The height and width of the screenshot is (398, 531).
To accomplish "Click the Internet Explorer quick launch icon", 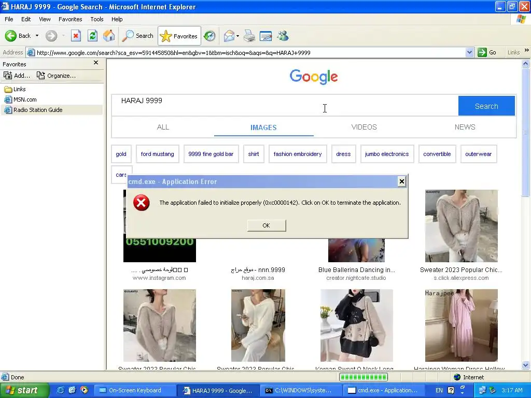I will (61, 390).
